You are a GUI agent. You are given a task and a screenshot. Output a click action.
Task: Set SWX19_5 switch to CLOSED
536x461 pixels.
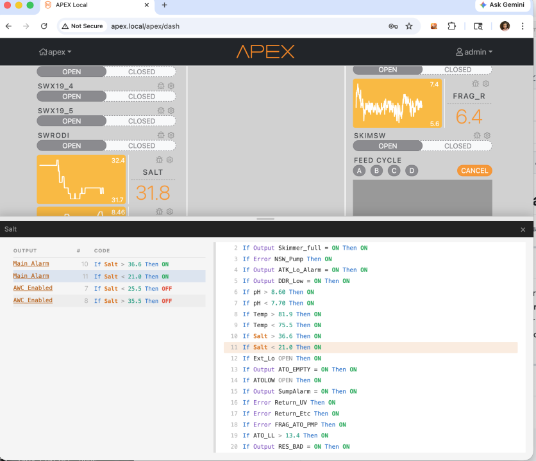click(x=142, y=121)
